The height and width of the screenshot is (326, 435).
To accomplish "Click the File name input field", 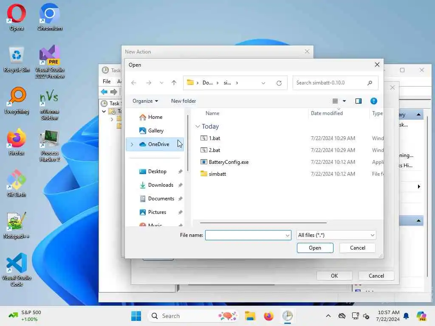I will coord(245,235).
